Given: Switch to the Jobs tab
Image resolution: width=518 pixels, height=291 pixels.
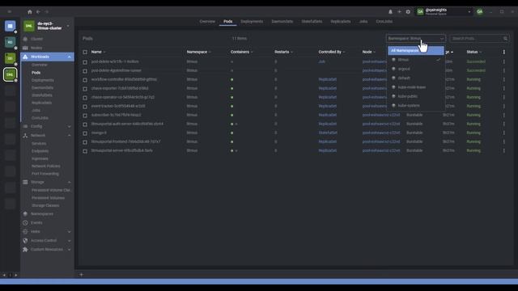Looking at the screenshot, I should 363,22.
